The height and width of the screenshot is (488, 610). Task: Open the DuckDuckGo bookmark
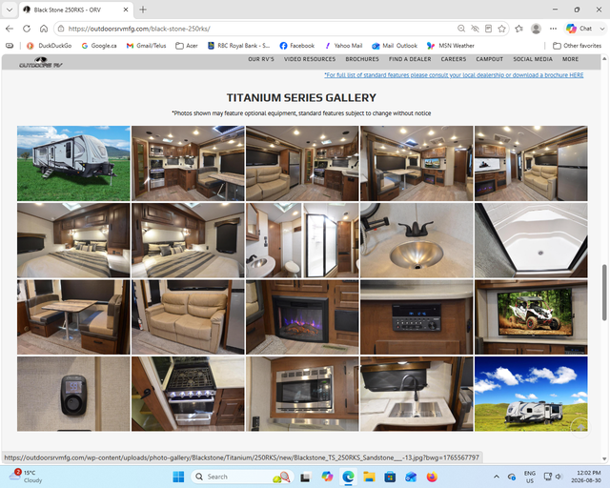pyautogui.click(x=49, y=46)
